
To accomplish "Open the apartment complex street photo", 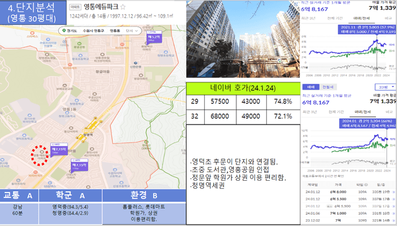I will (243, 39).
